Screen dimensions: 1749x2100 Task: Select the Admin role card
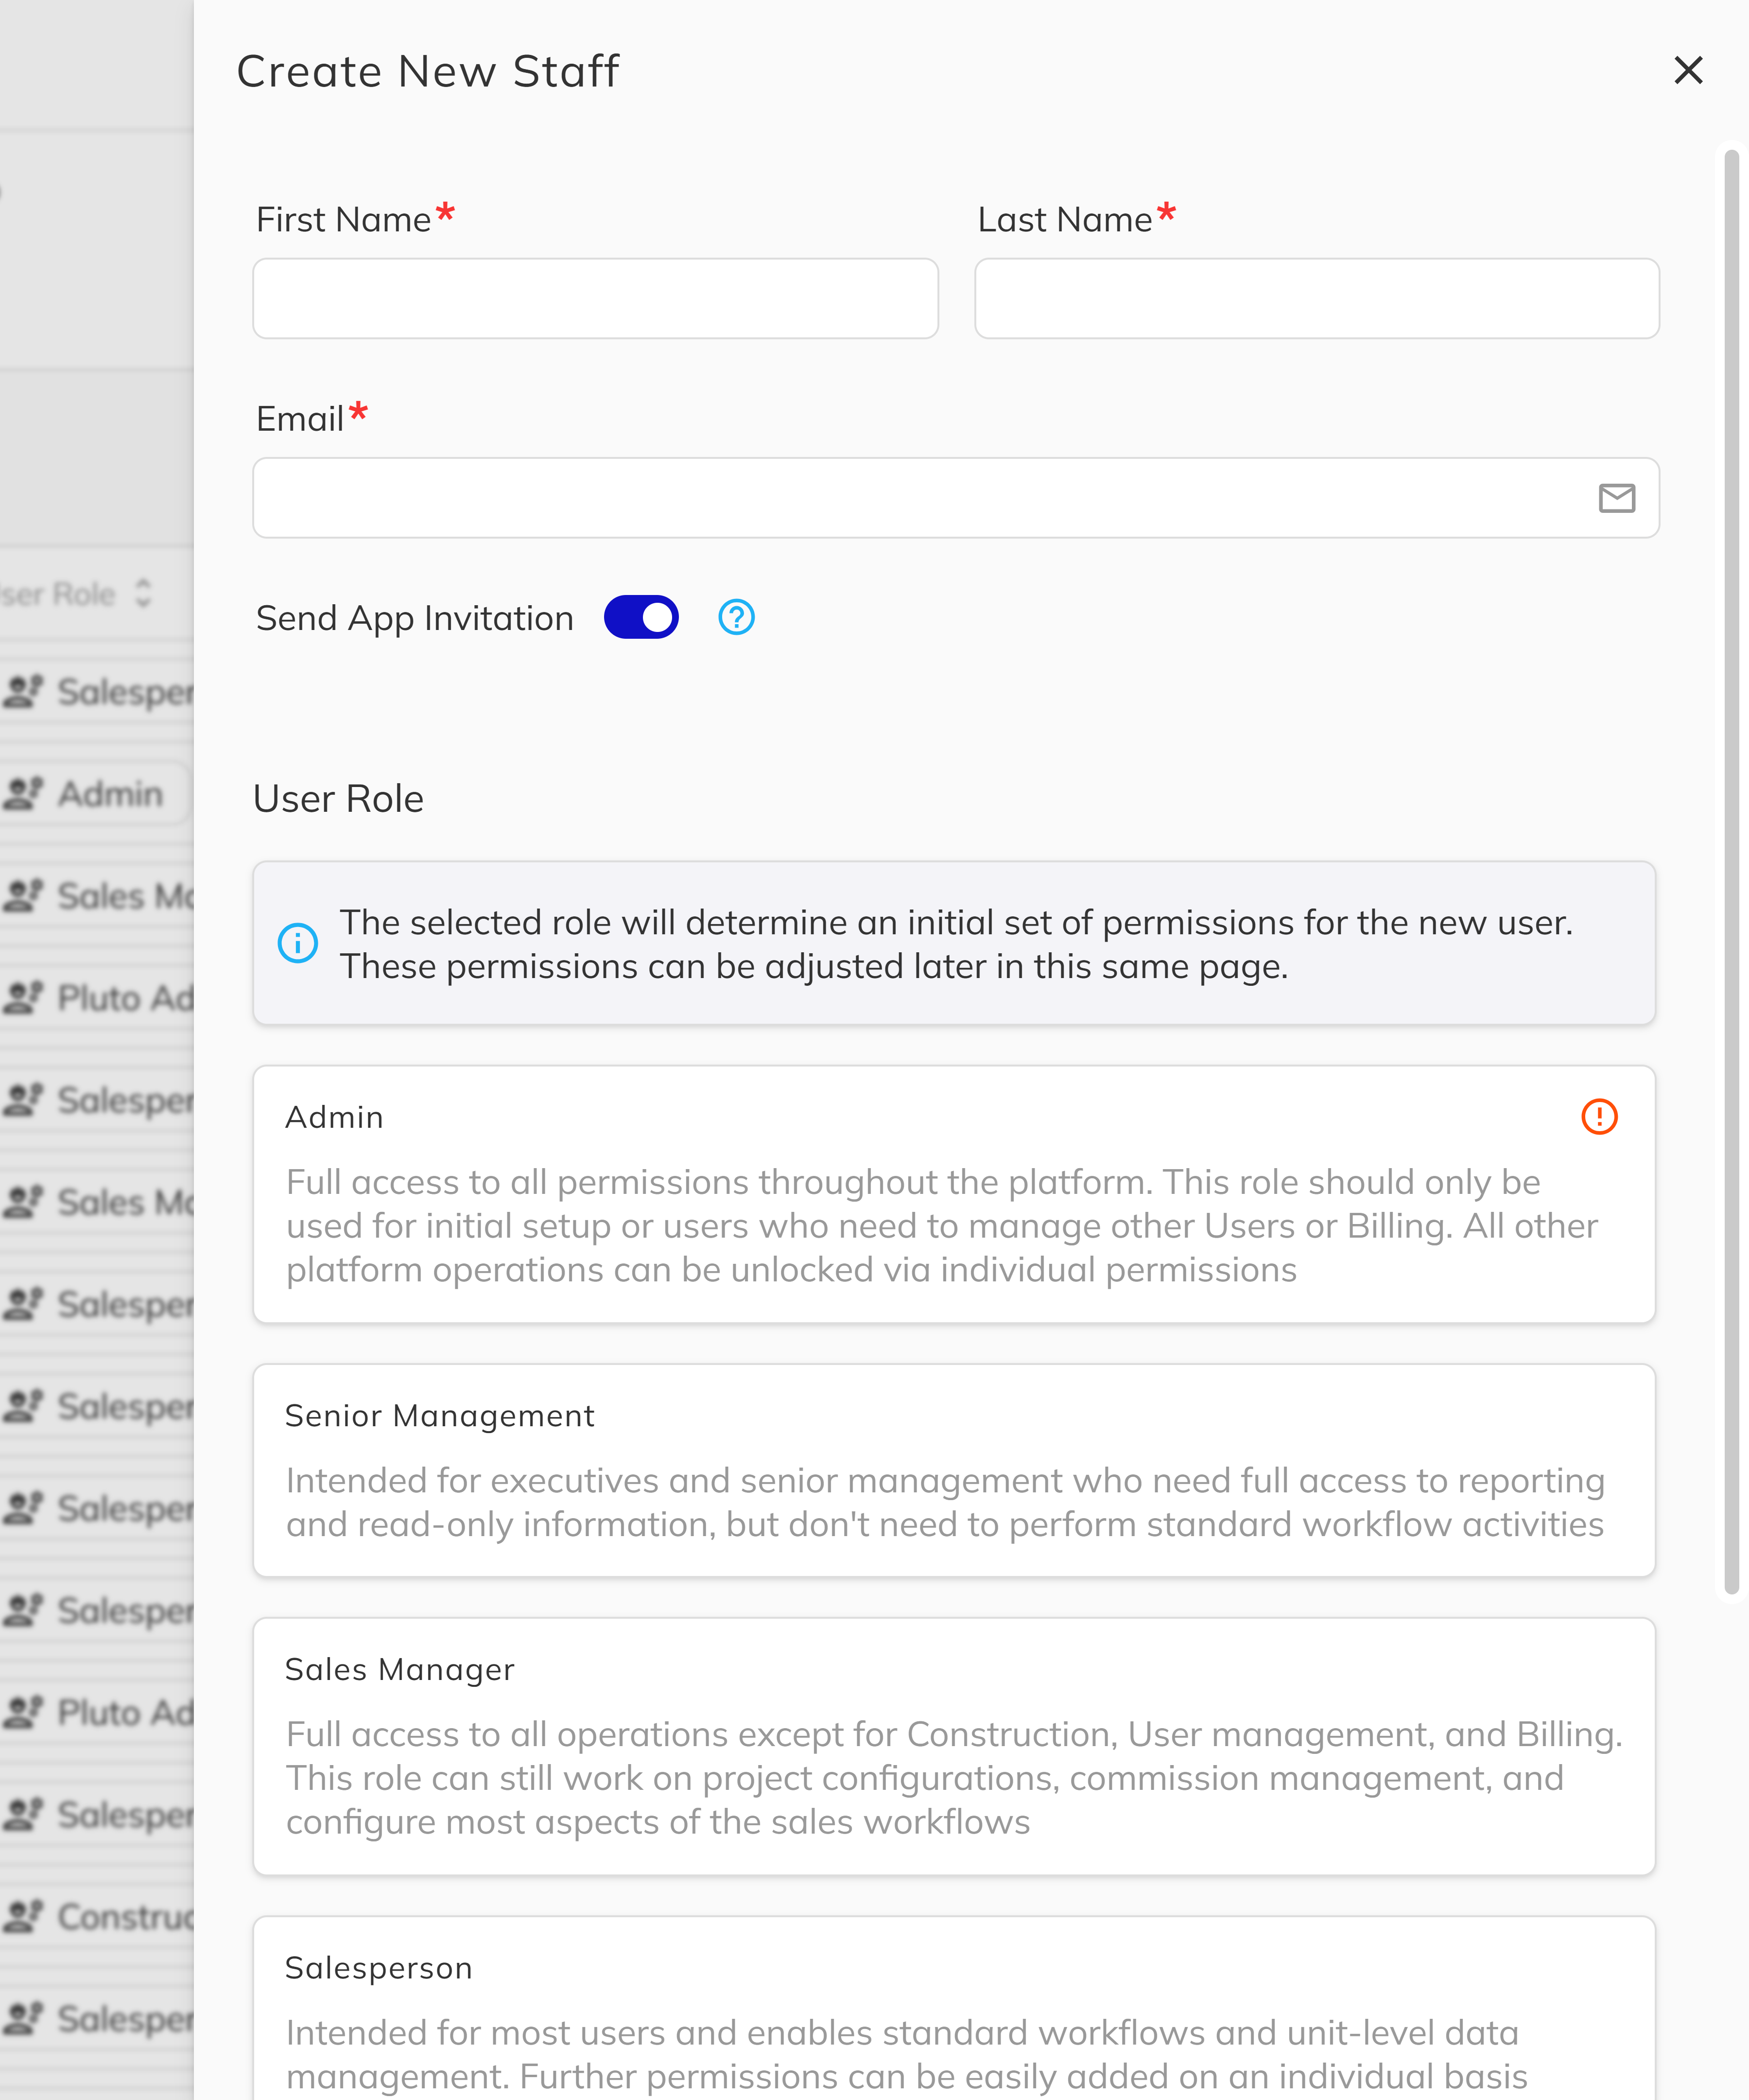(954, 1195)
